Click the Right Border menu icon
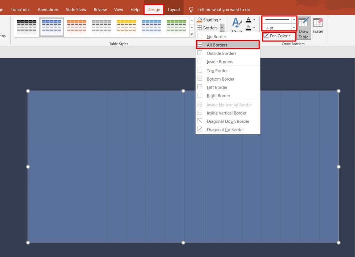 coord(200,95)
